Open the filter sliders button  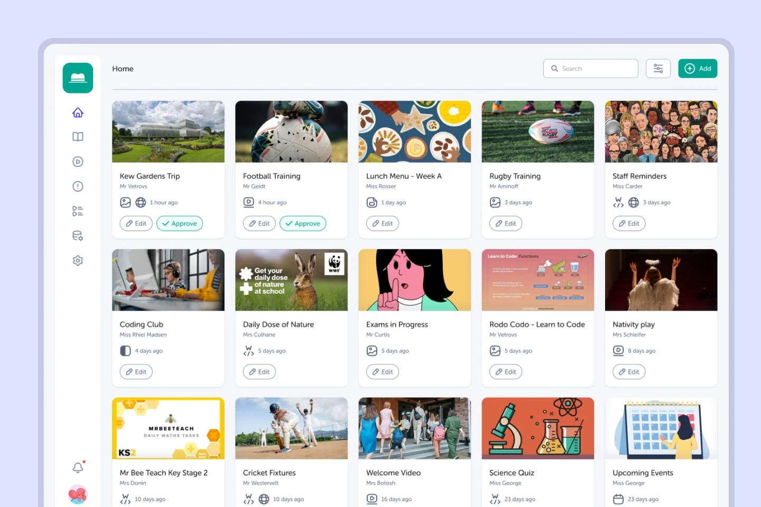658,69
